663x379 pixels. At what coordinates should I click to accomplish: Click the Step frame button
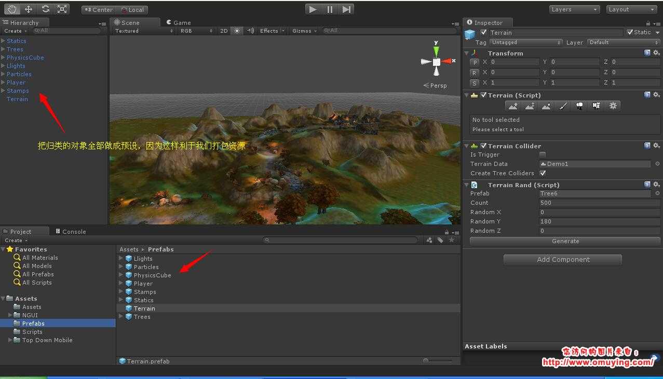coord(346,9)
